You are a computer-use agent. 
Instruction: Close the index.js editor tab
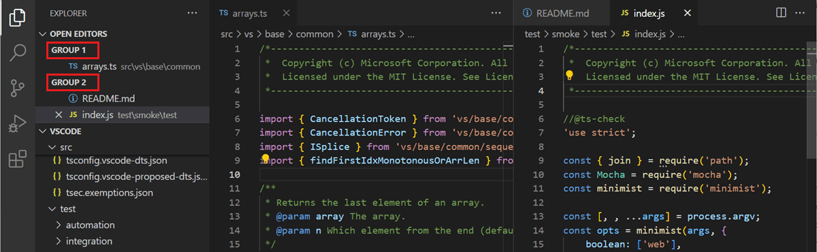point(688,13)
